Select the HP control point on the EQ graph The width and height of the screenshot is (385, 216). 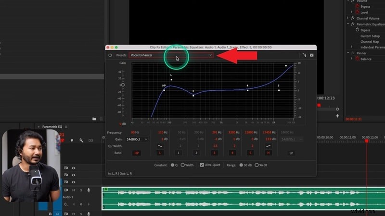click(164, 90)
